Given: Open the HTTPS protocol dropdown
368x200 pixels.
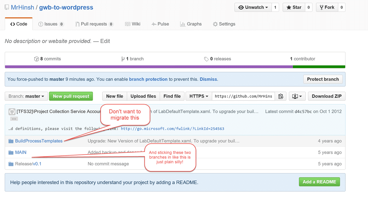Looking at the screenshot, I should (199, 96).
